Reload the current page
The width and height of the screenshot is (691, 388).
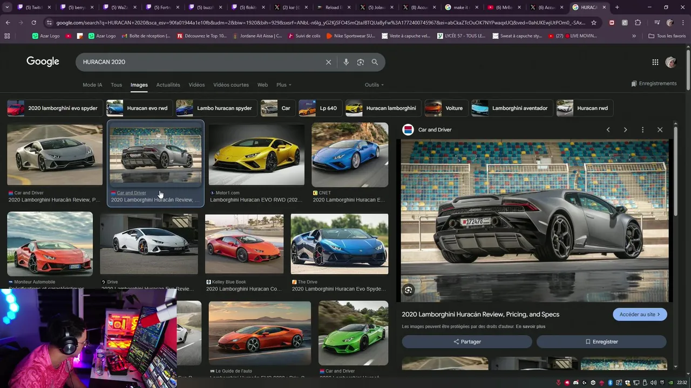[34, 23]
